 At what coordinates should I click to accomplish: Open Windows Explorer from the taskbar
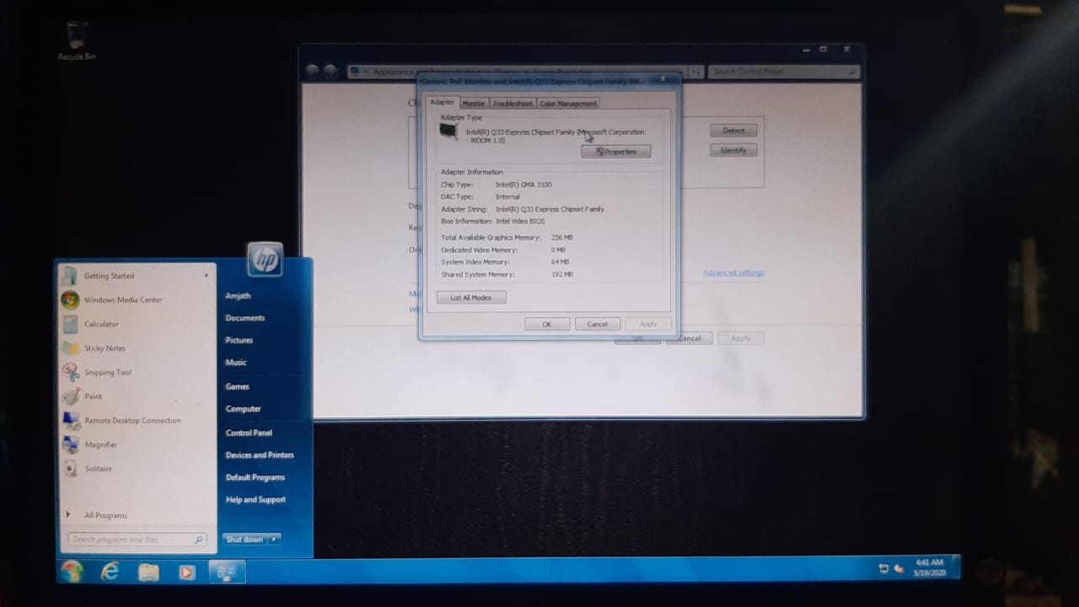[x=148, y=572]
